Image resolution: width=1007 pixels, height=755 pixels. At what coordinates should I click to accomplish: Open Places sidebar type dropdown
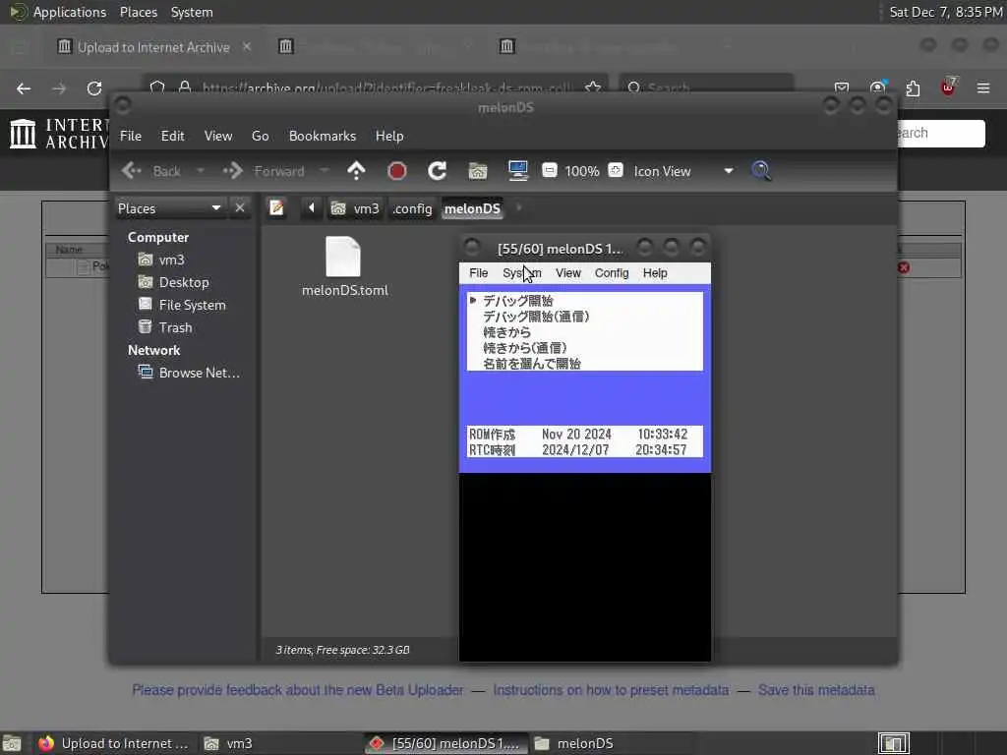click(169, 208)
